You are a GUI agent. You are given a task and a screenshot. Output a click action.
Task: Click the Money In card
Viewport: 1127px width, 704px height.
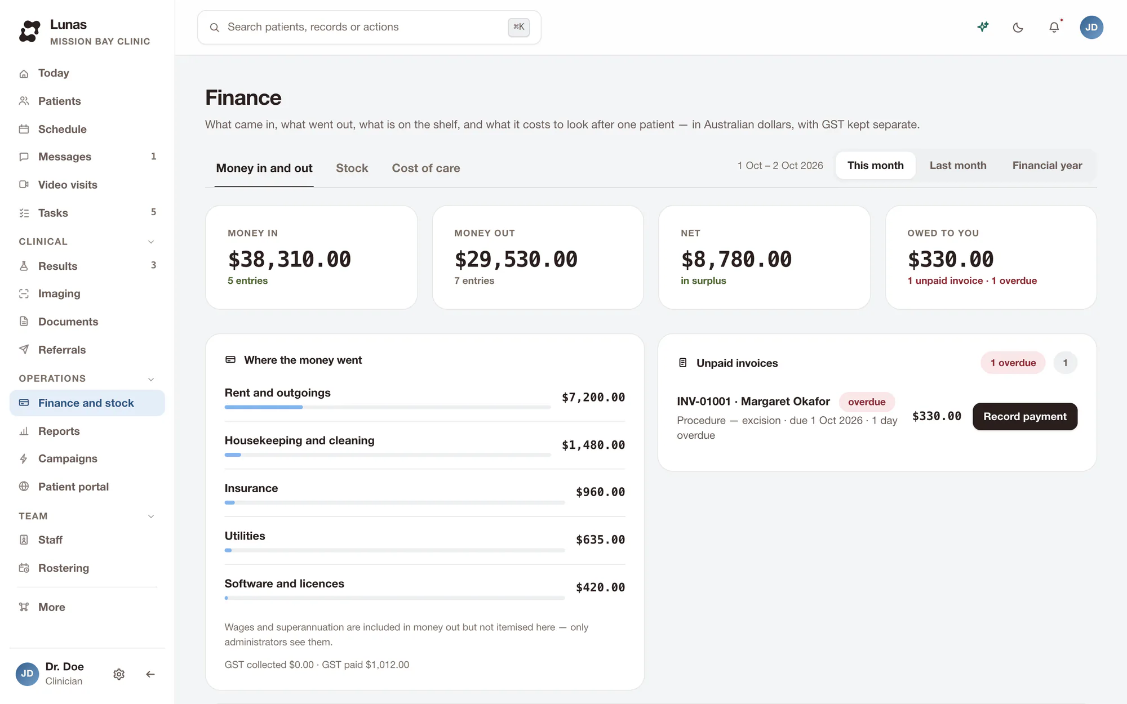click(x=312, y=257)
